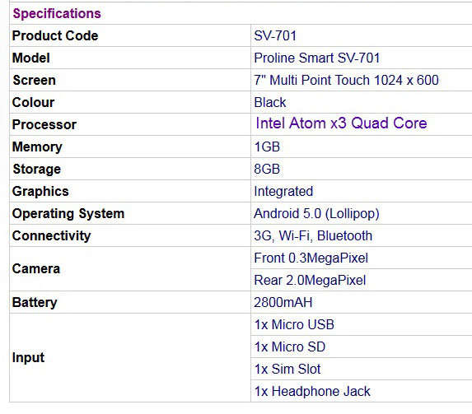Click the 3G, Wi-Fi, Bluetooth connectivity value
This screenshot has height=414, width=472.
point(313,236)
